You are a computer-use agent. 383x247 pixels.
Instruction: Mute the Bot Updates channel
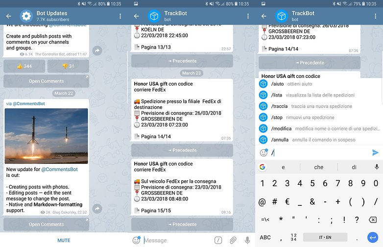(64, 241)
